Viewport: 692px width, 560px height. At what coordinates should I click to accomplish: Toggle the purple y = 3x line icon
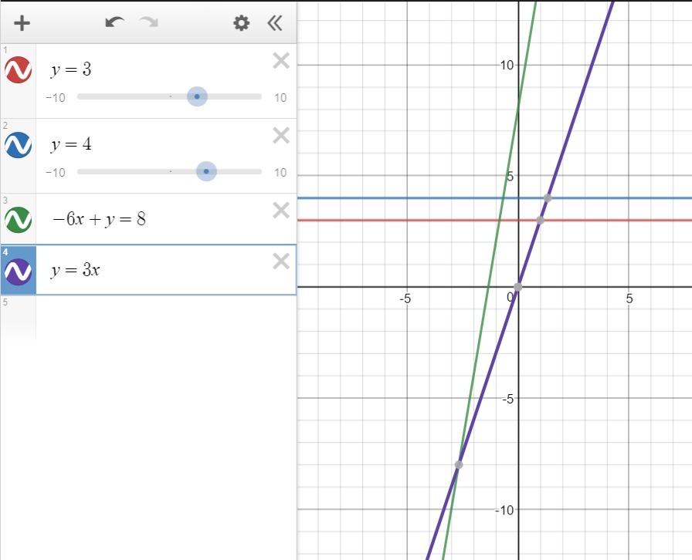[x=18, y=271]
